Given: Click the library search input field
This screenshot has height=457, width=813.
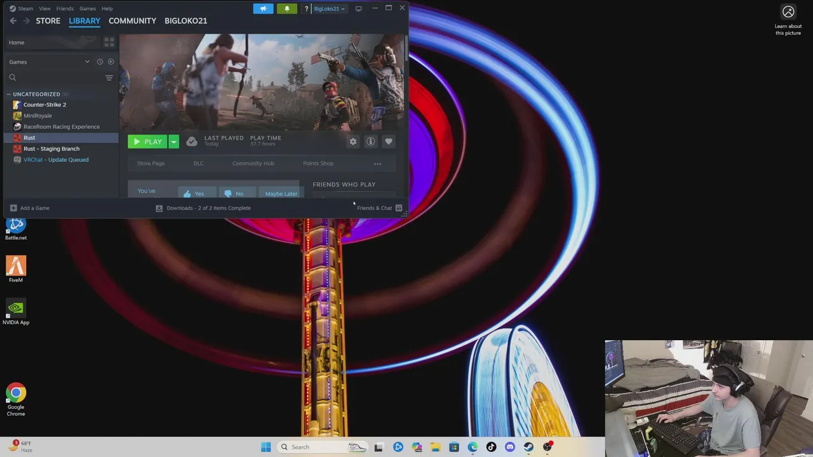Looking at the screenshot, I should point(60,77).
